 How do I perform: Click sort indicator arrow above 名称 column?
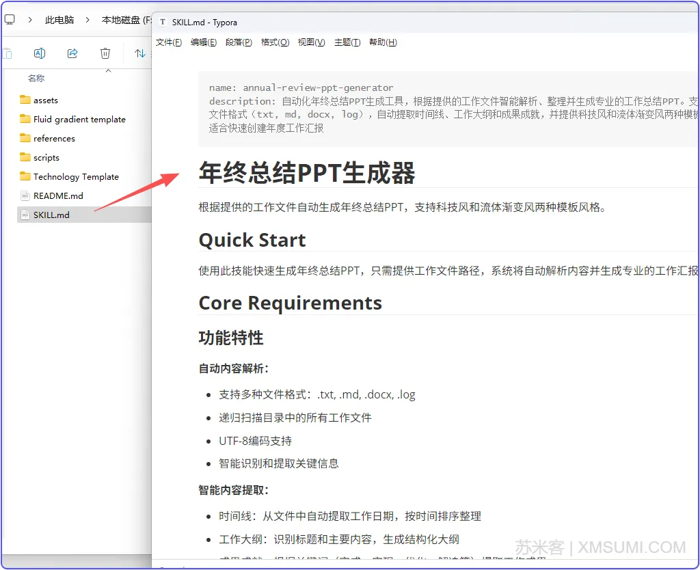(x=108, y=70)
